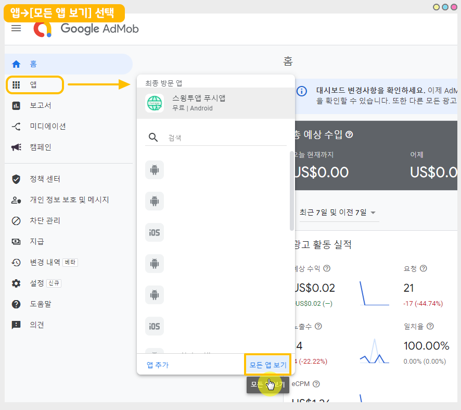
Task: Open the 캠페인 megaphone item
Action: (x=40, y=147)
